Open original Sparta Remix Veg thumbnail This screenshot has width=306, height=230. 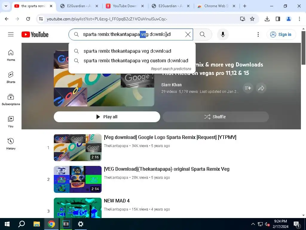[x=78, y=179]
